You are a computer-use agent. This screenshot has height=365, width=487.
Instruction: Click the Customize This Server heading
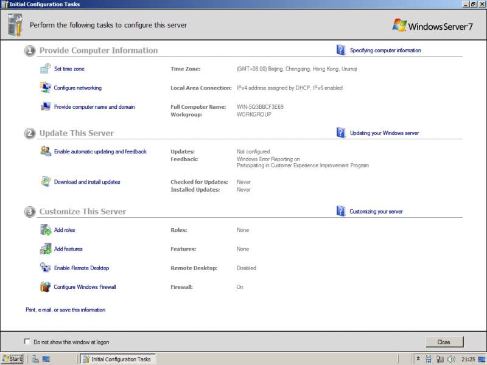pos(83,211)
